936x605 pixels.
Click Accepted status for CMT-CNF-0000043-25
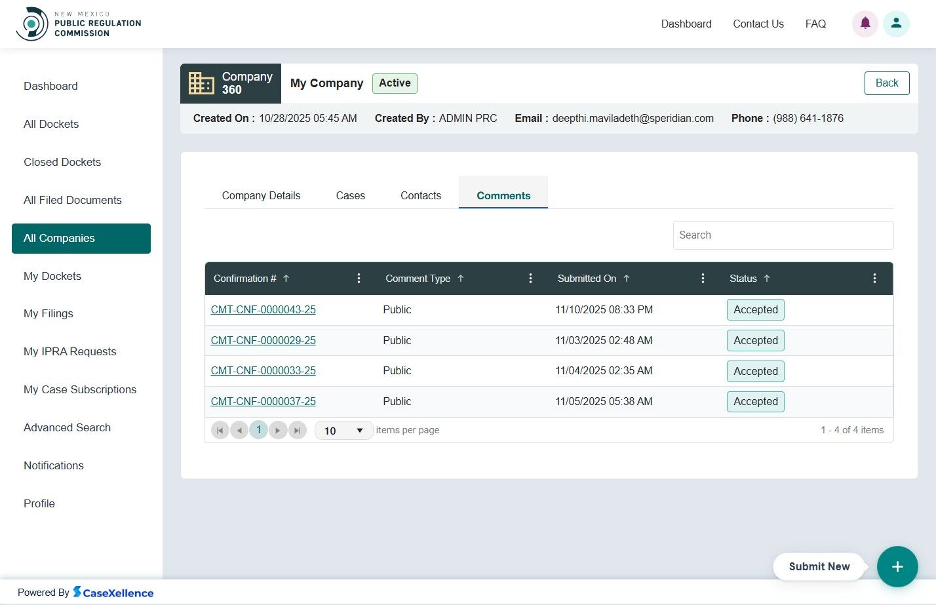pos(756,310)
